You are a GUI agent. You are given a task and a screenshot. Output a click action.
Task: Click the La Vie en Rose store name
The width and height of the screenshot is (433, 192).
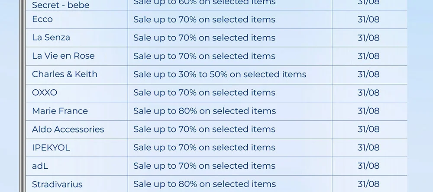coord(63,56)
